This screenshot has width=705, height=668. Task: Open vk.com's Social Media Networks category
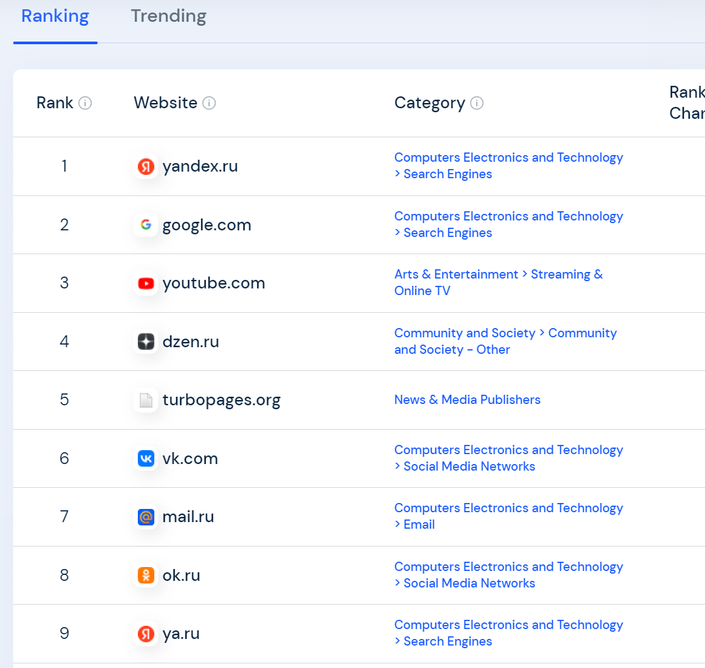(508, 458)
